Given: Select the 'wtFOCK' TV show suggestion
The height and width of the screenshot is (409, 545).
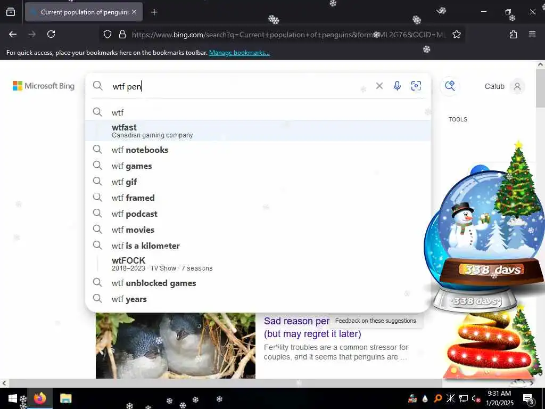Looking at the screenshot, I should point(258,264).
